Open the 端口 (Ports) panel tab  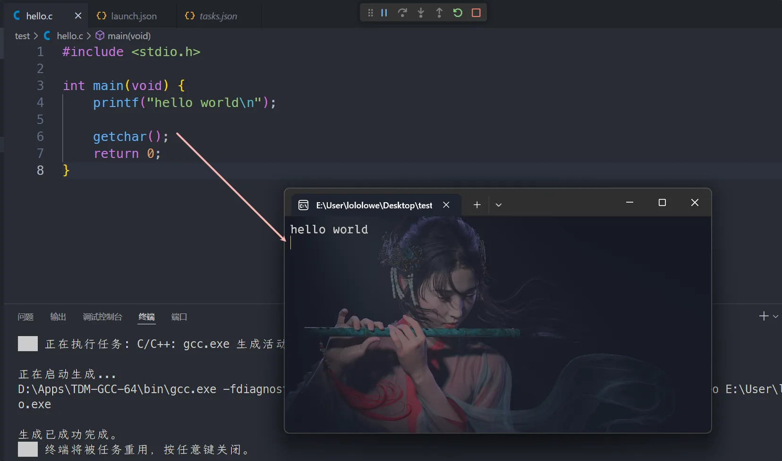(x=179, y=317)
